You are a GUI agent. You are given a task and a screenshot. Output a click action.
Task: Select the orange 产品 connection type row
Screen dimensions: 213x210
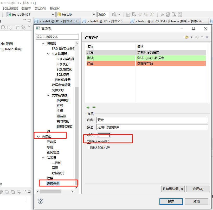tap(146, 63)
